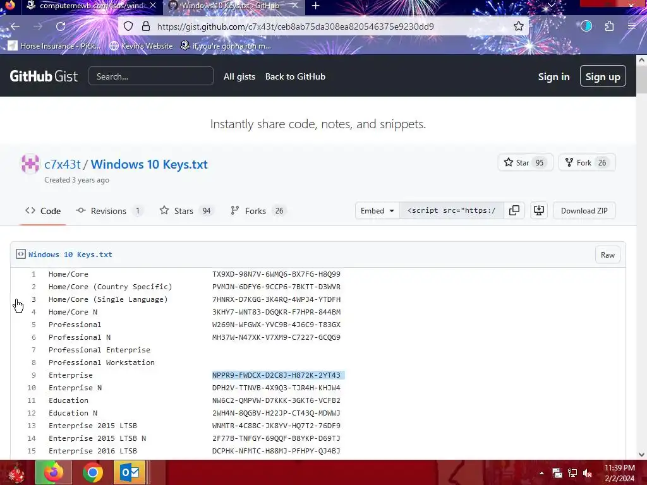This screenshot has height=485, width=647.
Task: Select the Code tab
Action: coord(43,211)
